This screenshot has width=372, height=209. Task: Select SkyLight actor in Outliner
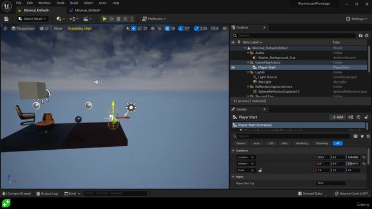point(264,82)
